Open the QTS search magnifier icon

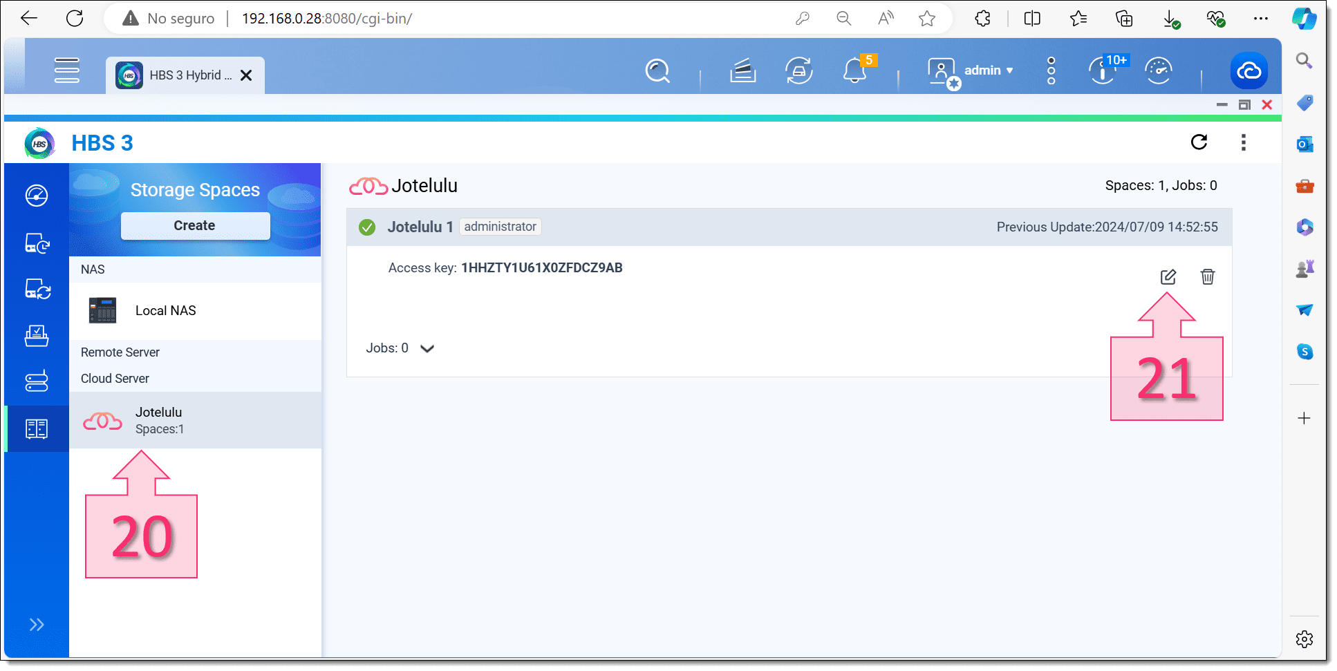tap(657, 70)
